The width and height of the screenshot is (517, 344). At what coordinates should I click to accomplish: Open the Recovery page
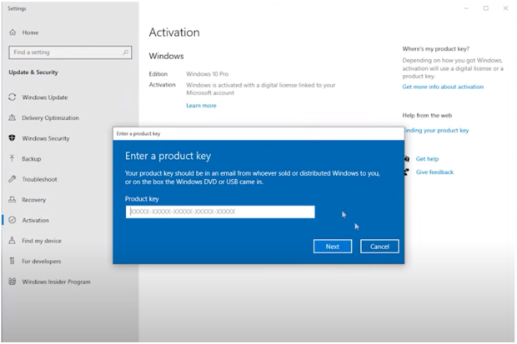tap(33, 200)
